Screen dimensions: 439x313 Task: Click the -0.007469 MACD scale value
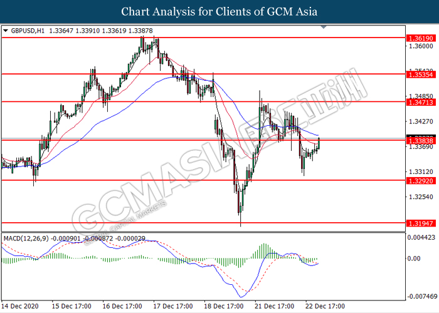point(422,296)
